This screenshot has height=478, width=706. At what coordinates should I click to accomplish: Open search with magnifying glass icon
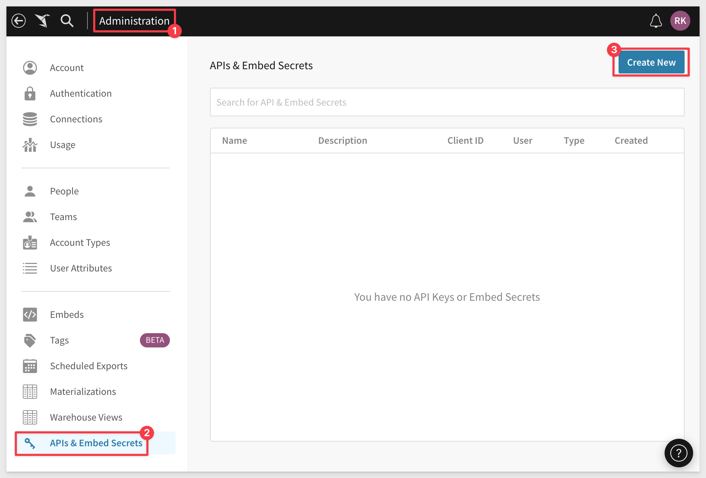click(x=67, y=21)
